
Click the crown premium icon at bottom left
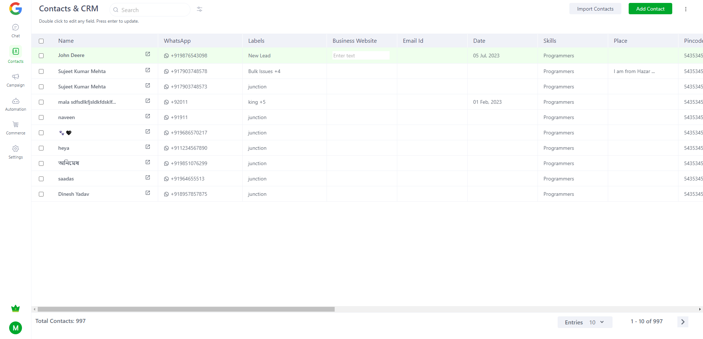click(x=15, y=308)
